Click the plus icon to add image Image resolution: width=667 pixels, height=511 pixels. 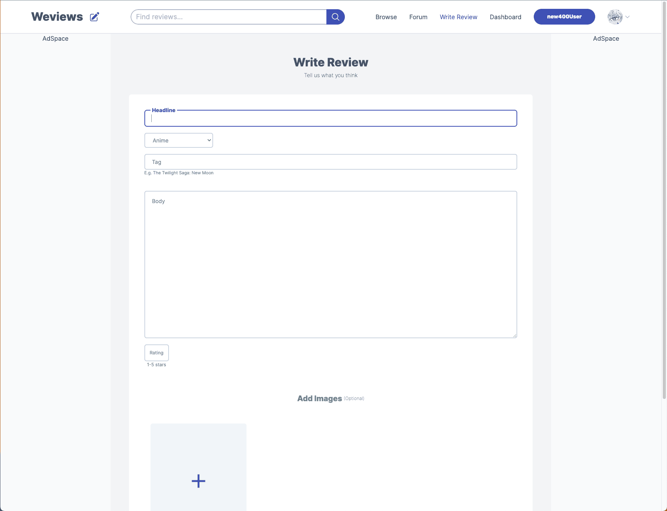199,481
